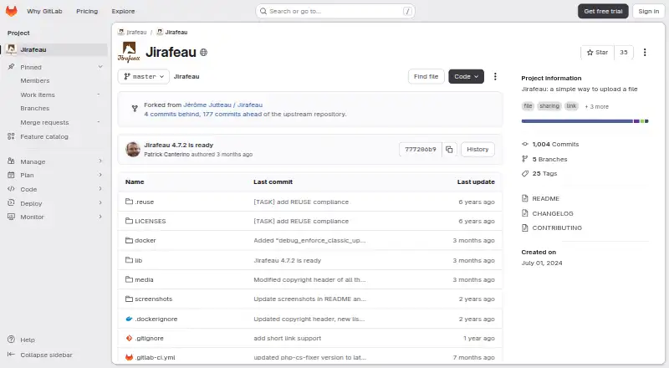The width and height of the screenshot is (669, 368).
Task: Open the CONTRIBUTING link
Action: (x=557, y=228)
